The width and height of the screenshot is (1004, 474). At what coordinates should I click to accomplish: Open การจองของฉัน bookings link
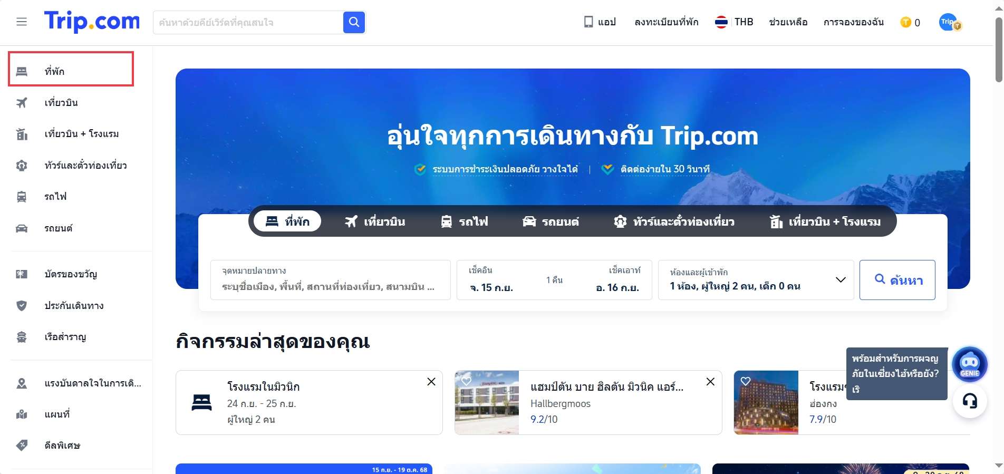pos(854,22)
